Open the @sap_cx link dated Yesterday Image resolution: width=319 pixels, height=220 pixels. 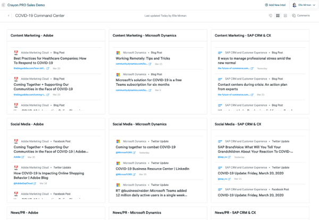[x=222, y=157]
